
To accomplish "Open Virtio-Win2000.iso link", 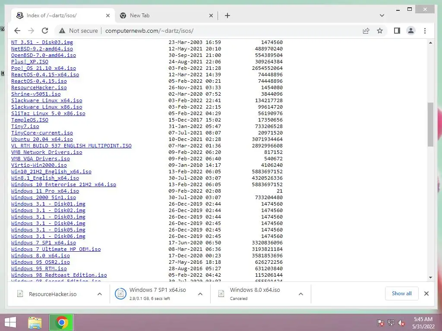I will 39,165.
